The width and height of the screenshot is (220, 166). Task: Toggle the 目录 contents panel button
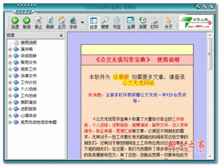point(93,23)
